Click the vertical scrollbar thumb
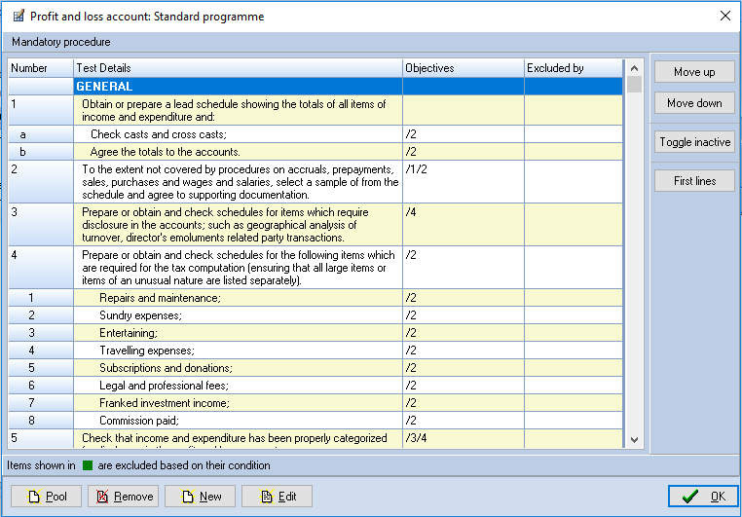742x517 pixels. (x=635, y=84)
